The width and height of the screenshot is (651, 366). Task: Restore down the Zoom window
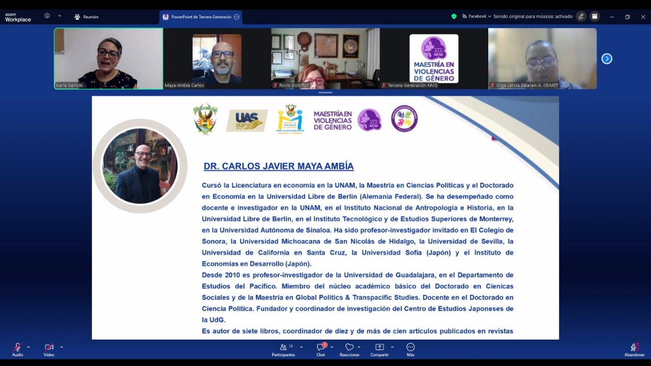628,17
